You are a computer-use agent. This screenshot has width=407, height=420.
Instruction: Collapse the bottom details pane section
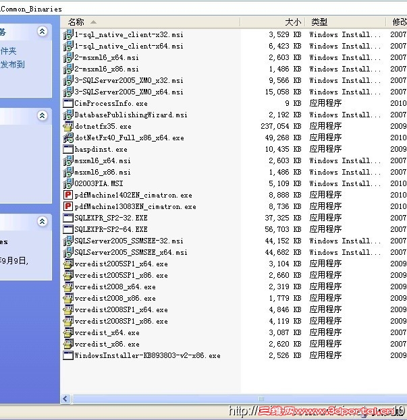(x=43, y=222)
